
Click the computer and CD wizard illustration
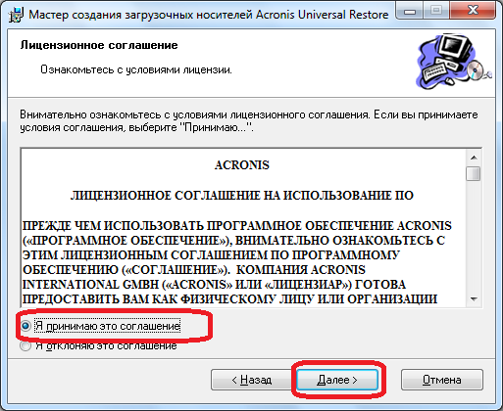tap(454, 61)
